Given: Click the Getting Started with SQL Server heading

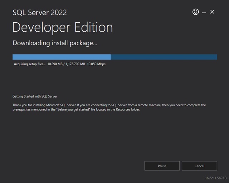Looking at the screenshot, I should [x=35, y=96].
